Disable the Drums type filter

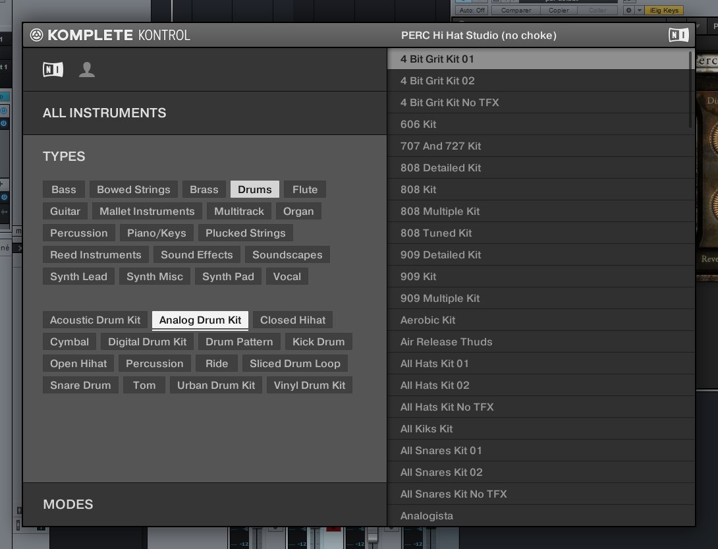click(x=254, y=189)
